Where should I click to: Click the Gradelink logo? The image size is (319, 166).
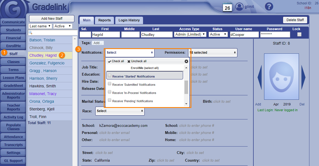(13, 10)
